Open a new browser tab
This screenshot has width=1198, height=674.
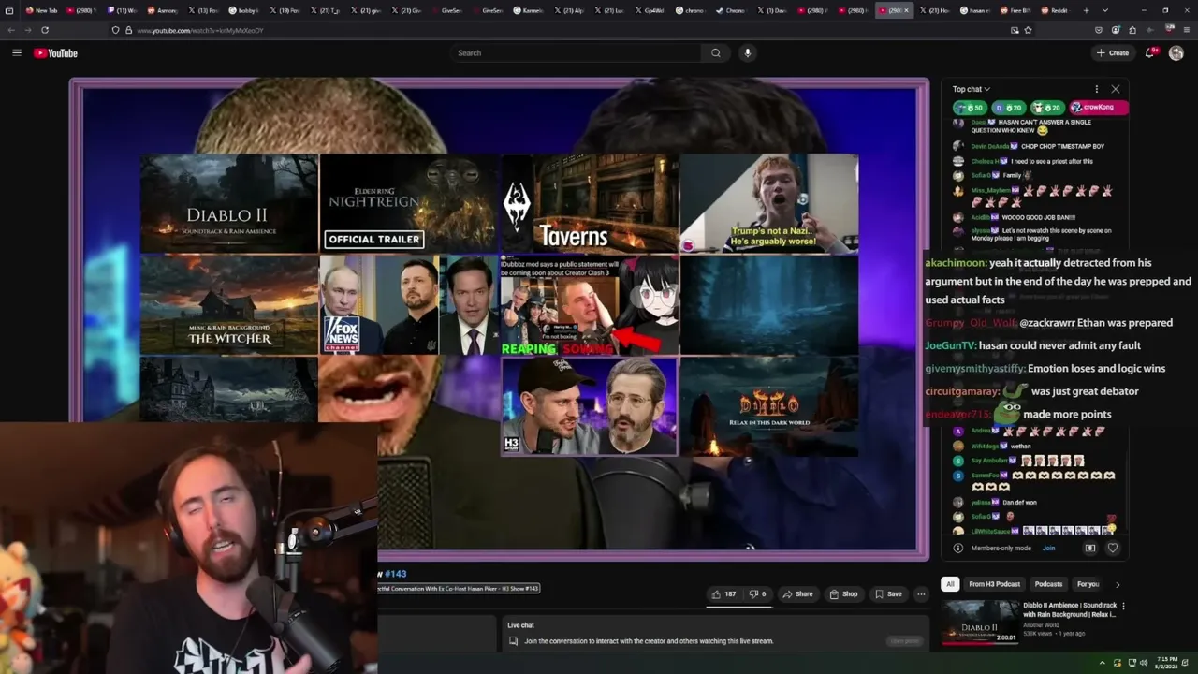tap(1086, 10)
